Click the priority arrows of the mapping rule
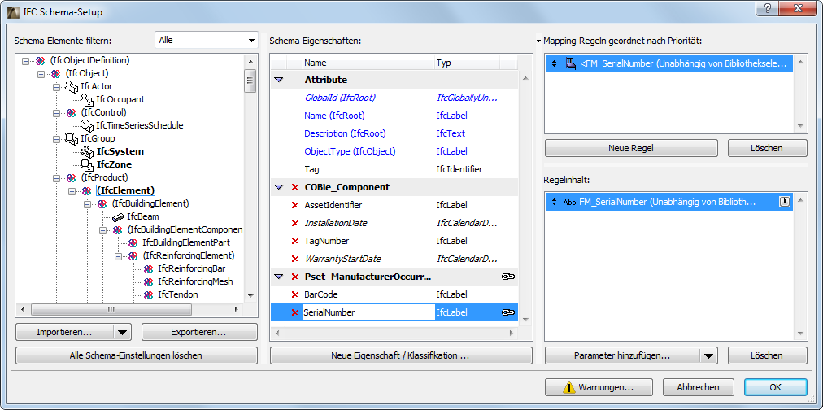Screen dimensions: 823x410 [555, 64]
